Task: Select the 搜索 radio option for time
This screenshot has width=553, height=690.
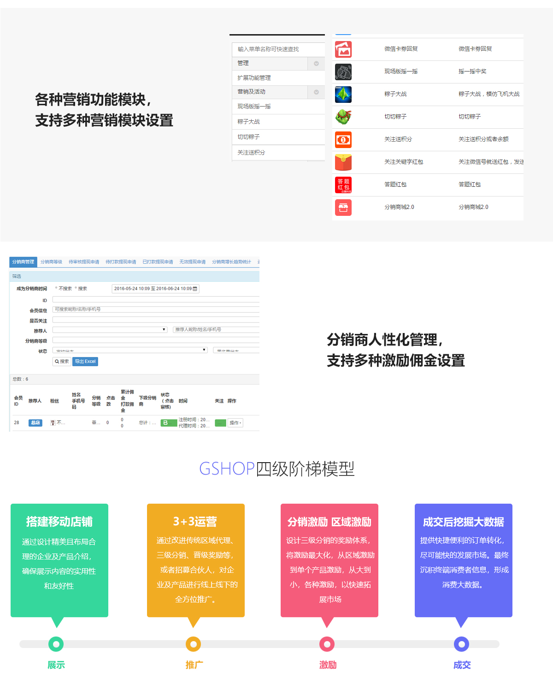Action: point(76,288)
